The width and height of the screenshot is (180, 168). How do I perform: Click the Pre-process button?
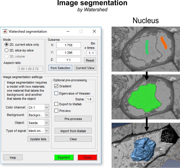[x=73, y=119]
